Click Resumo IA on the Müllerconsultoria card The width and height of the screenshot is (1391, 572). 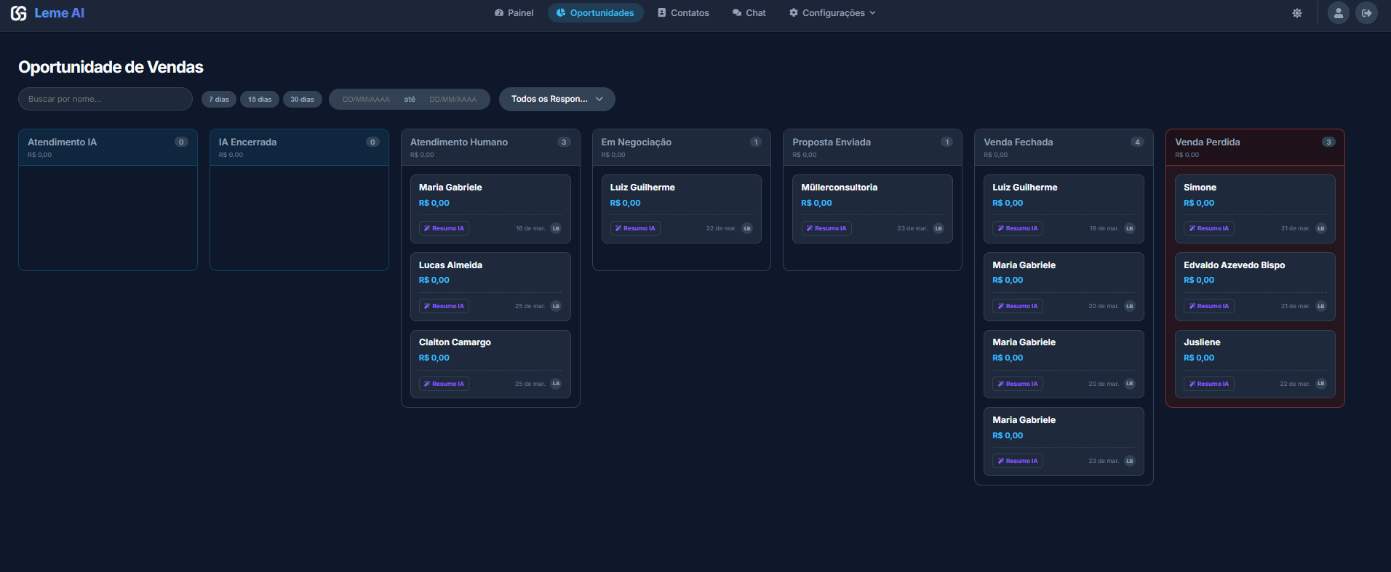pos(826,228)
